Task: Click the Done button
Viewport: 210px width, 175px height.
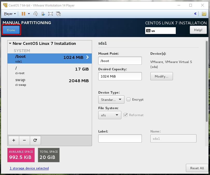Action: [x=11, y=30]
